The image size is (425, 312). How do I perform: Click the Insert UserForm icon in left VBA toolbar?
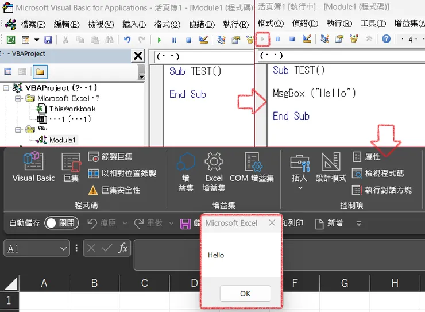tap(25, 40)
